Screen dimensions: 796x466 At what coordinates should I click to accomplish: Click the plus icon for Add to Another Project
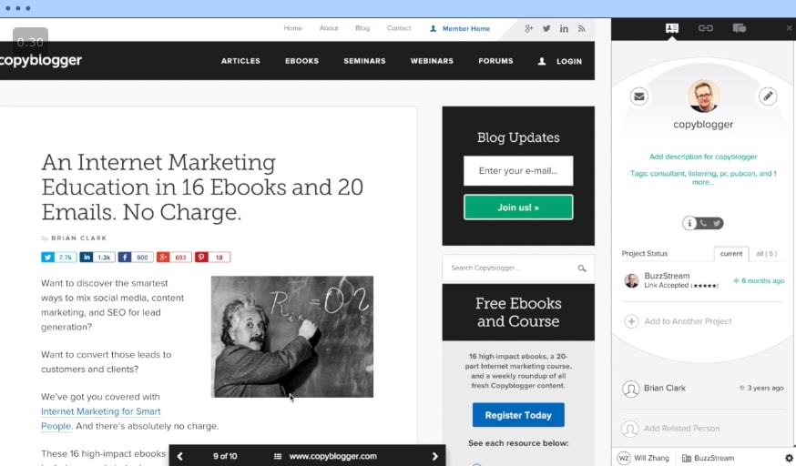631,321
